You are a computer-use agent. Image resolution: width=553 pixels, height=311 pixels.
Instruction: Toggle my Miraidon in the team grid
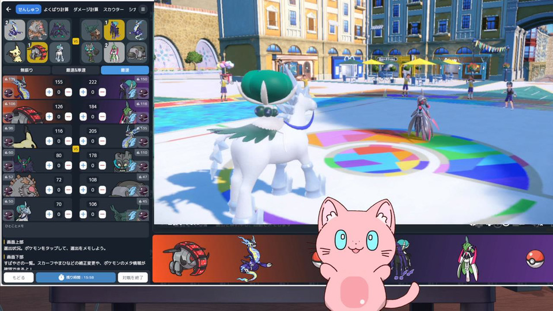point(15,29)
